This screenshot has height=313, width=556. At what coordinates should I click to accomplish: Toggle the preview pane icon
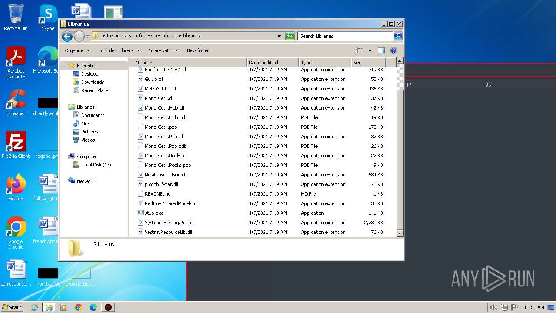pyautogui.click(x=381, y=50)
